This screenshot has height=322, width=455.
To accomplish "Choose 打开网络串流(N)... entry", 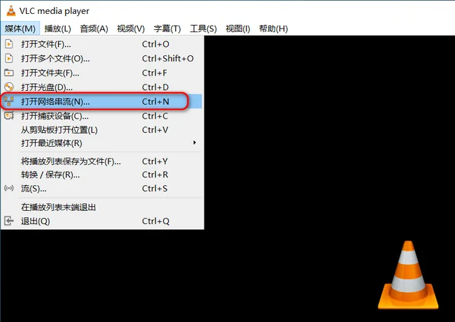I will point(101,101).
